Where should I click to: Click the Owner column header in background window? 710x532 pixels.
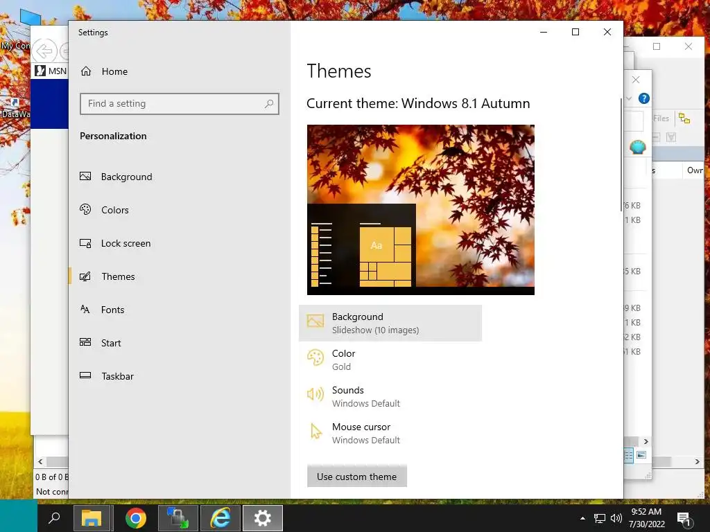tap(695, 170)
